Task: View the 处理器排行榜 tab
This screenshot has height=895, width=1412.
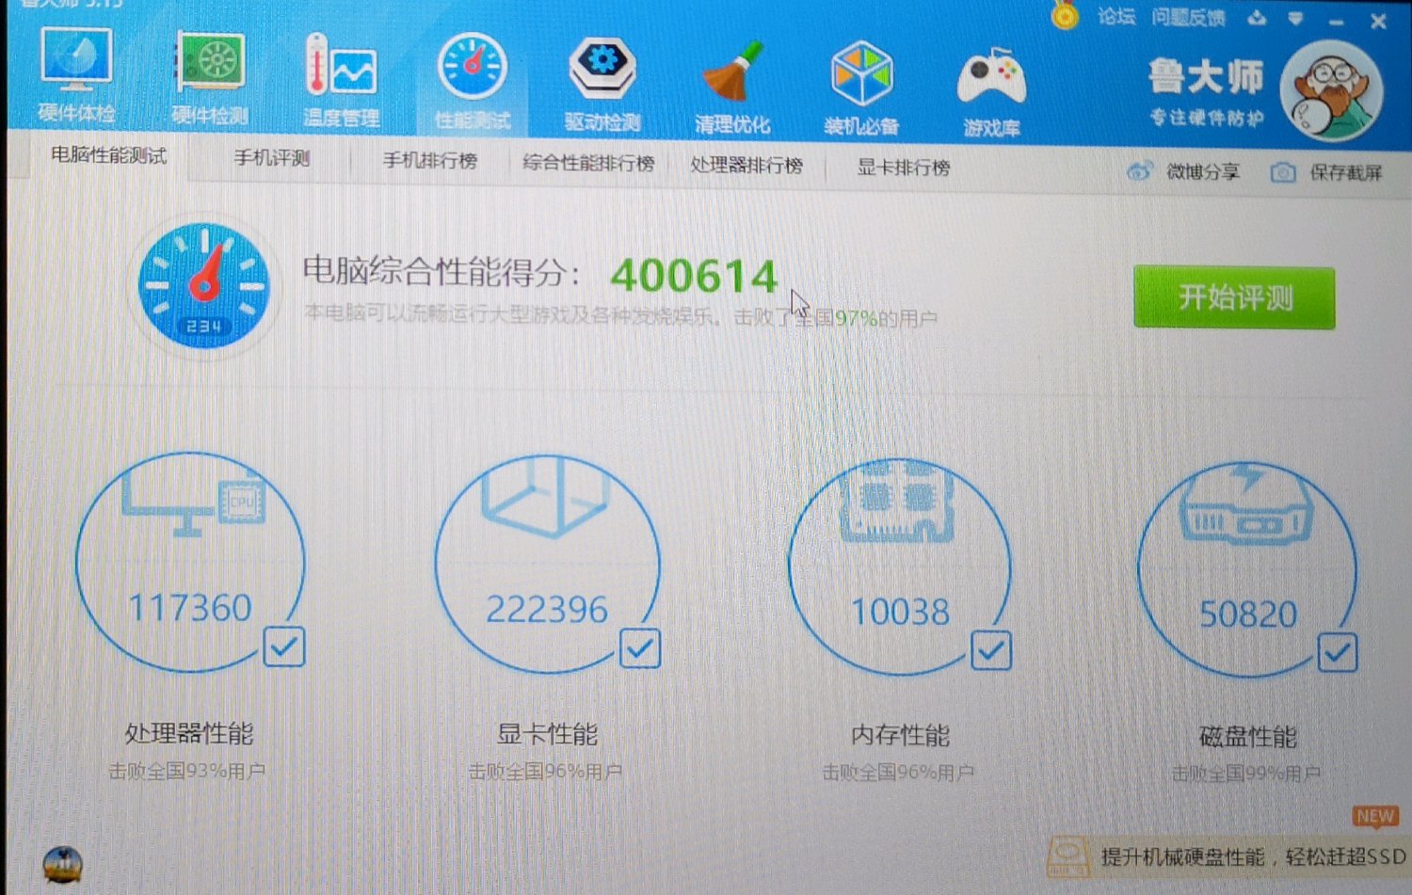Action: 746,166
